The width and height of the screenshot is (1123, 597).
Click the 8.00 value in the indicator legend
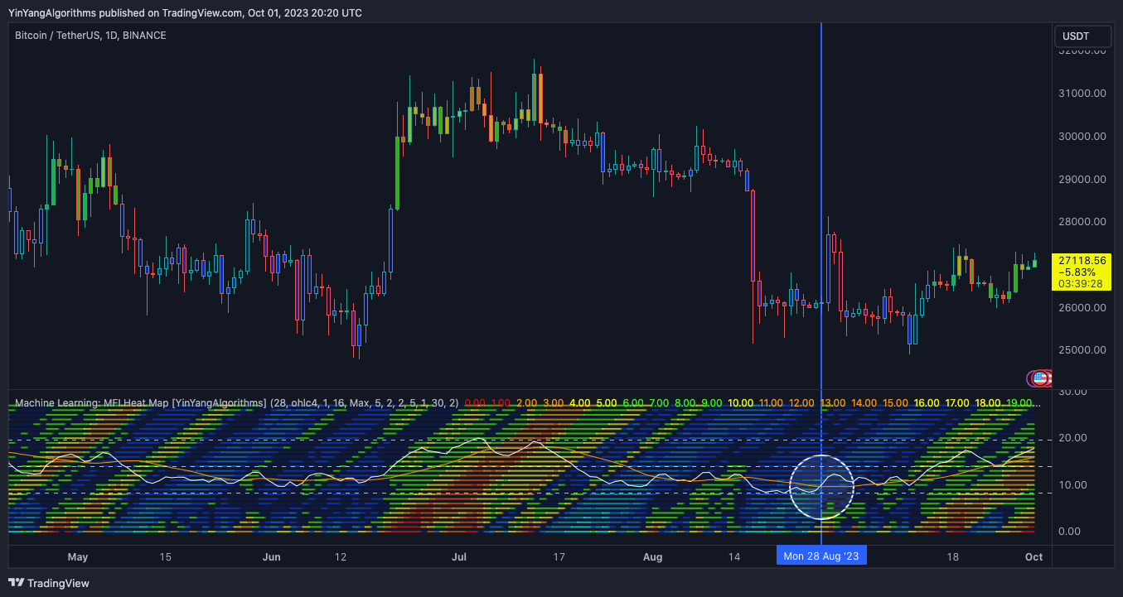[685, 403]
